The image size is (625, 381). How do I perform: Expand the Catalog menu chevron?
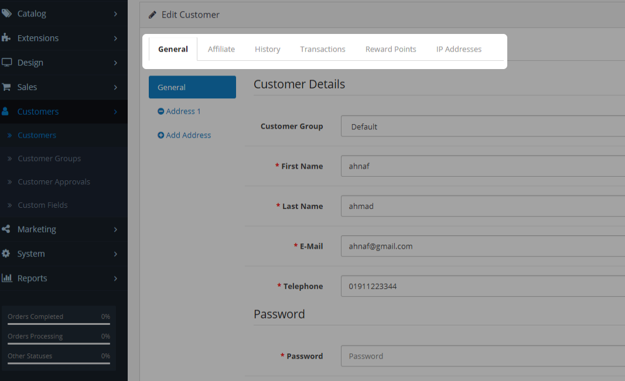pos(115,13)
